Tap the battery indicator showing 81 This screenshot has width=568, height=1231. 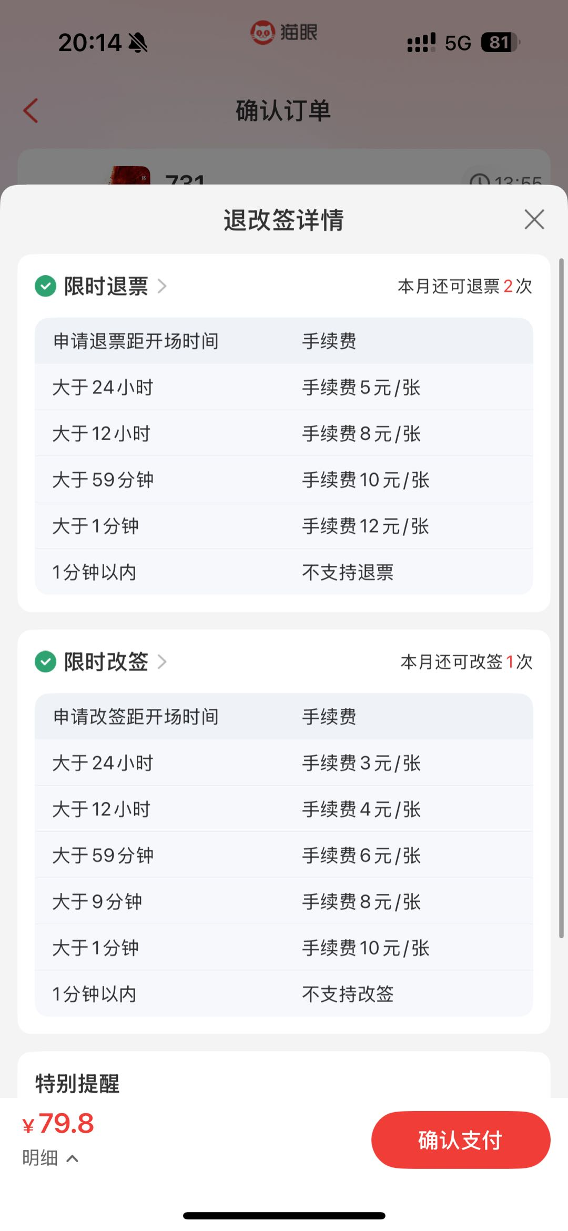coord(500,43)
